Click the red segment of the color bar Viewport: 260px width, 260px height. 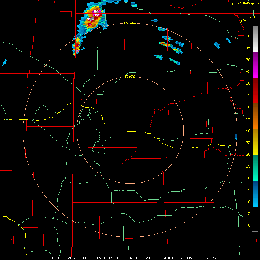coord(255,90)
